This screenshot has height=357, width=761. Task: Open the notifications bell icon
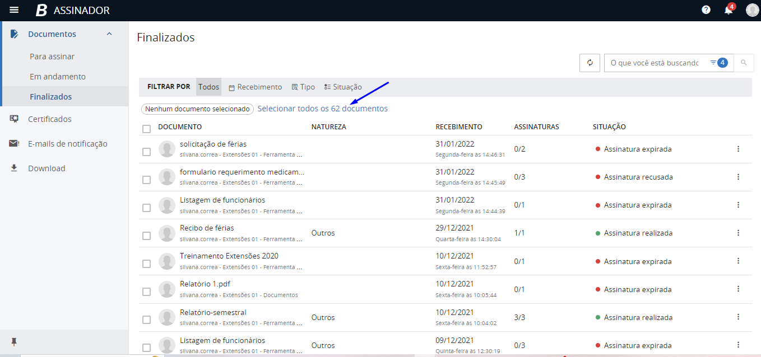728,10
